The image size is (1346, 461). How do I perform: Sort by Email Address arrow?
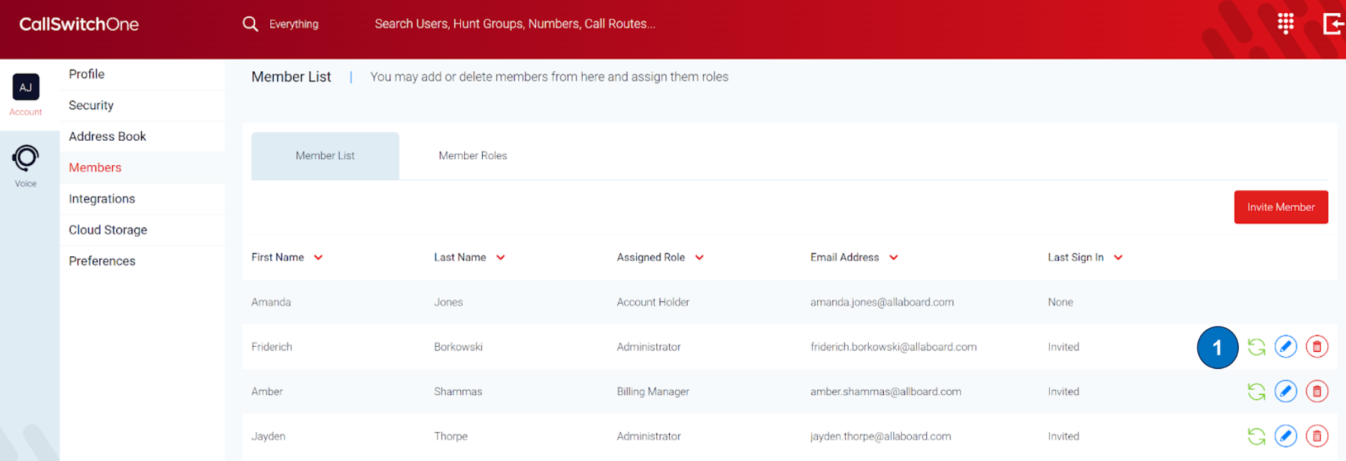tap(893, 258)
